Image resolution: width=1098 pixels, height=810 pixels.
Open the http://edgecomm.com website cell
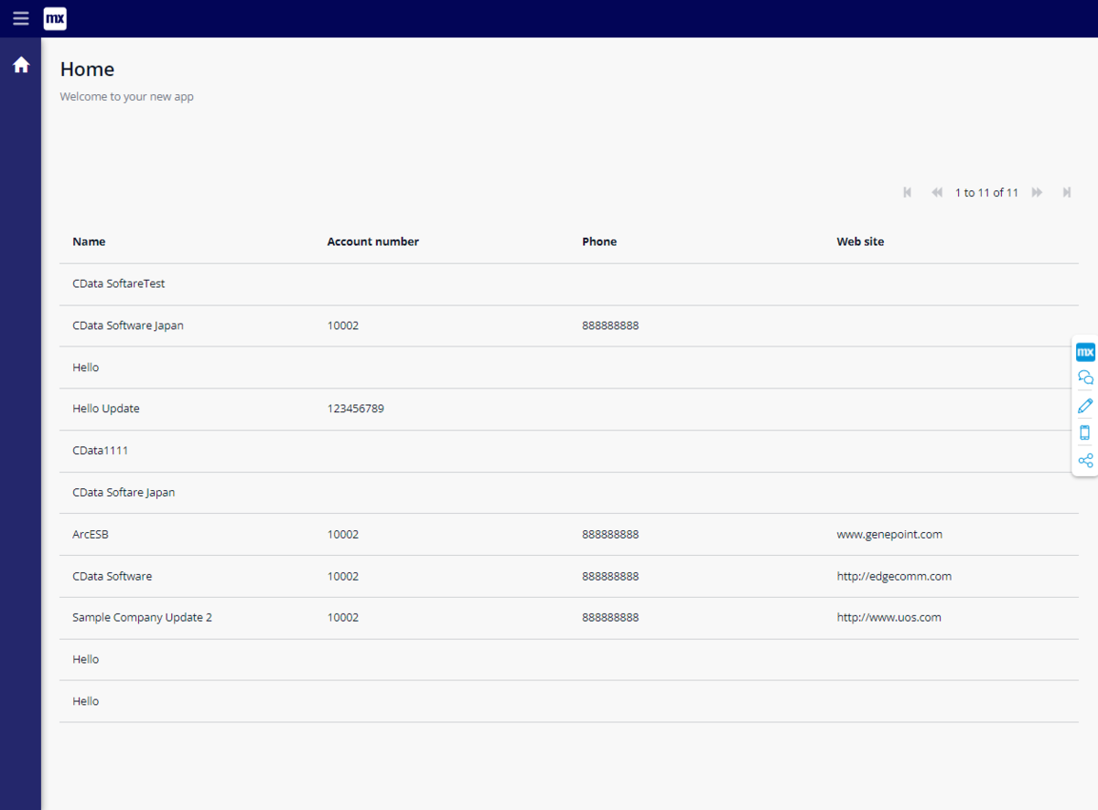tap(894, 577)
